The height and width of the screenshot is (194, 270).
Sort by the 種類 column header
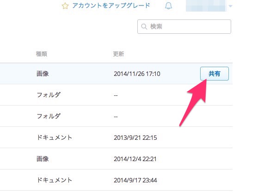pyautogui.click(x=42, y=54)
